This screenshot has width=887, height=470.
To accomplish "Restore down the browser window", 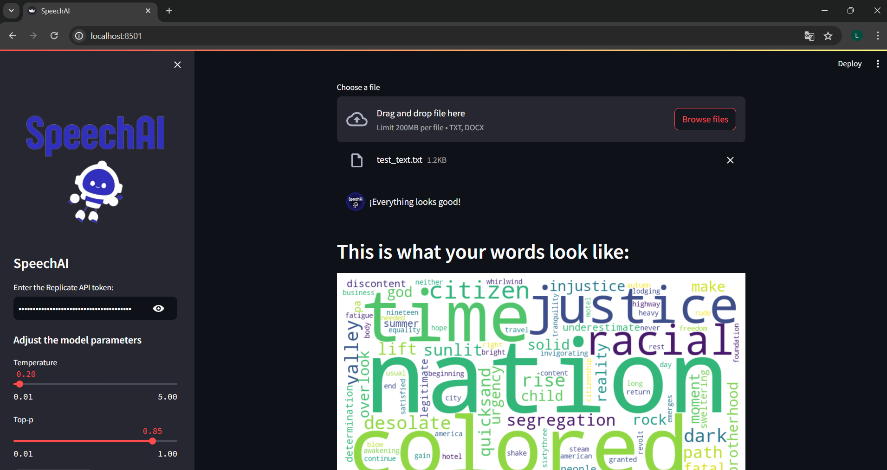I will 850,11.
